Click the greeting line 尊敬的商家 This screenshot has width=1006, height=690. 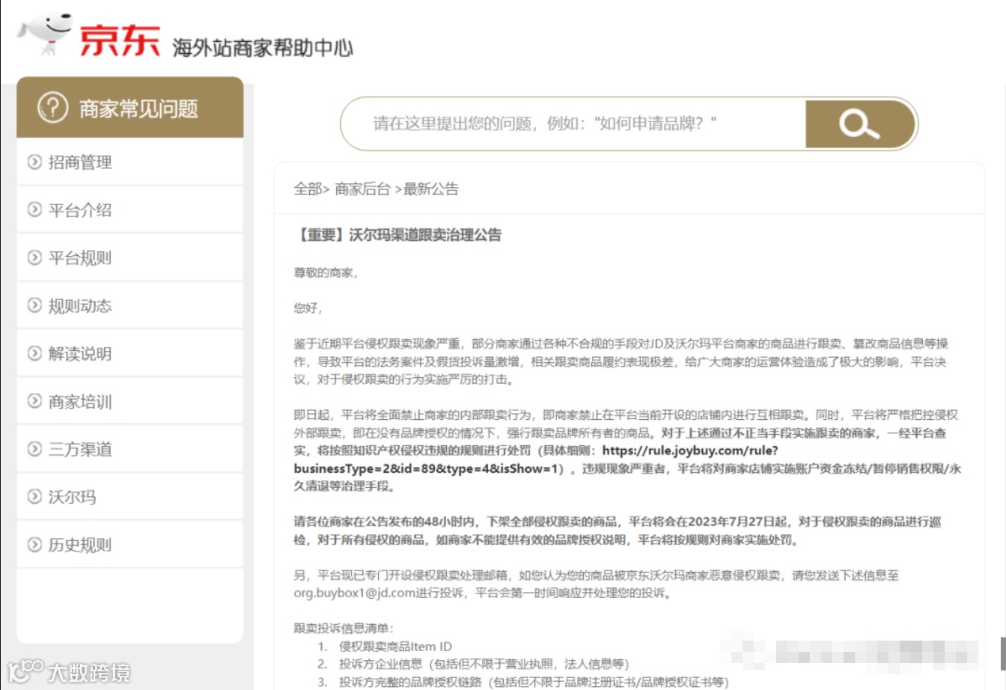click(326, 272)
